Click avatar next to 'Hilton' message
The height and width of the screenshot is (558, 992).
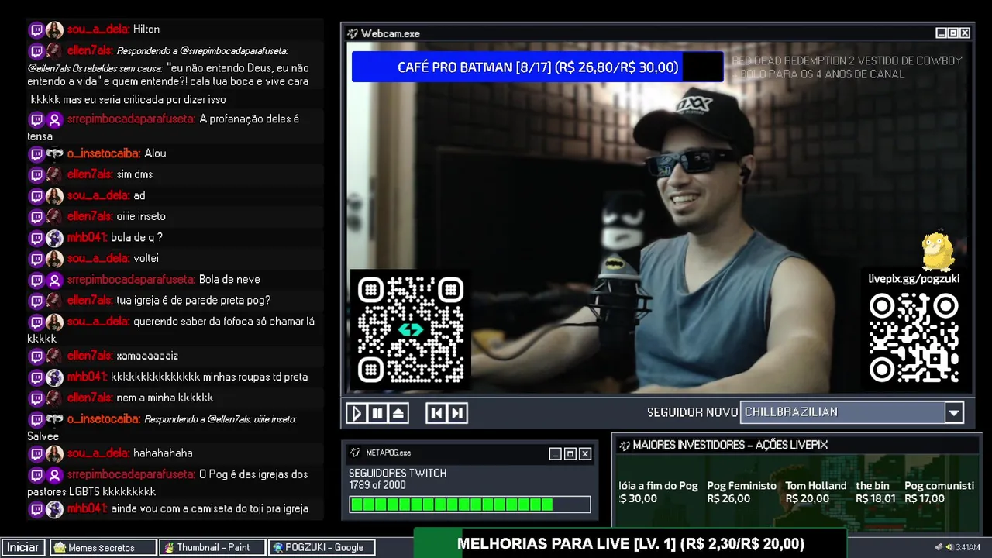click(54, 30)
